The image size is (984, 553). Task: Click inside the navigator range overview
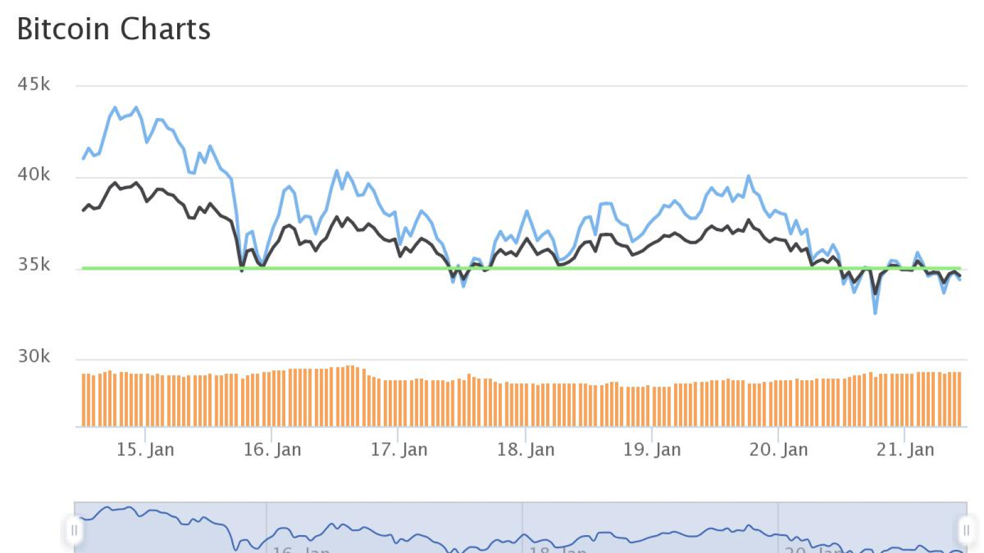click(520, 528)
